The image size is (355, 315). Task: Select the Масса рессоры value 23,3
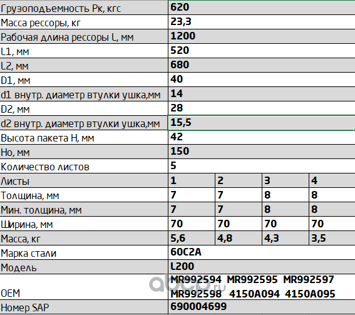point(262,22)
